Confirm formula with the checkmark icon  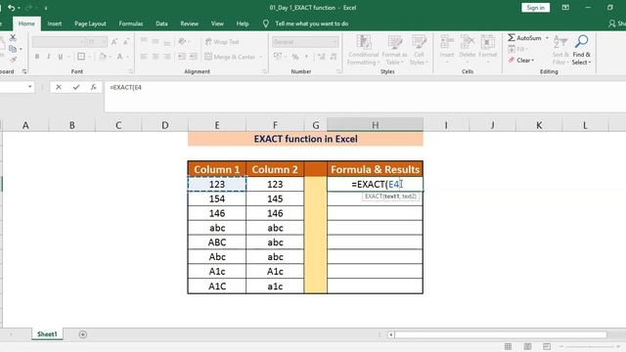(x=76, y=87)
